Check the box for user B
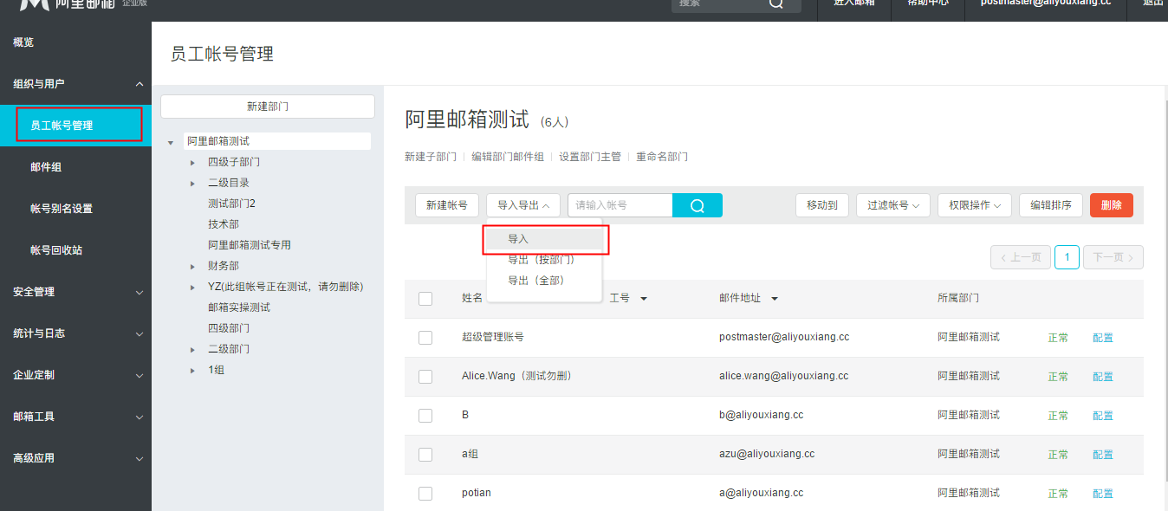The width and height of the screenshot is (1168, 511). pos(425,416)
